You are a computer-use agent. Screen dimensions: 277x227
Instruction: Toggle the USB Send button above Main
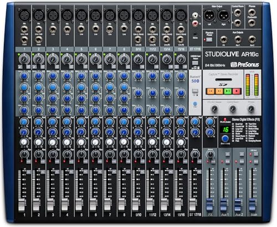click(256, 154)
